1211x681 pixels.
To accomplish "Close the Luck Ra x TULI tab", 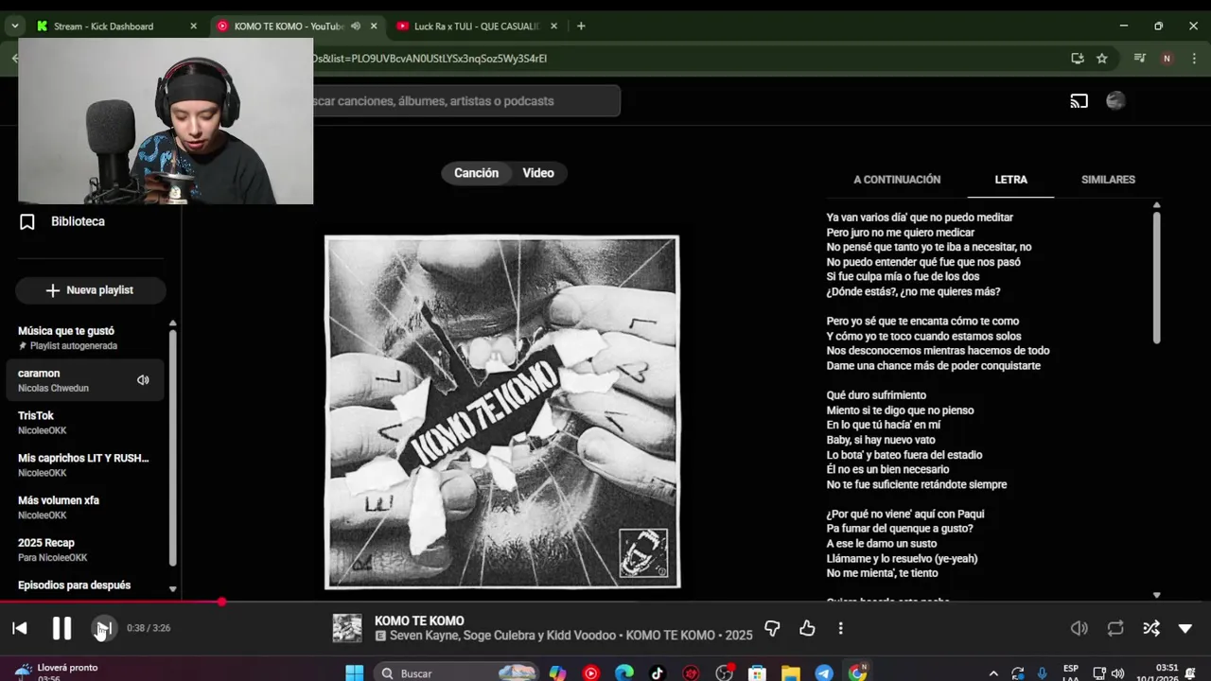I will (x=554, y=26).
